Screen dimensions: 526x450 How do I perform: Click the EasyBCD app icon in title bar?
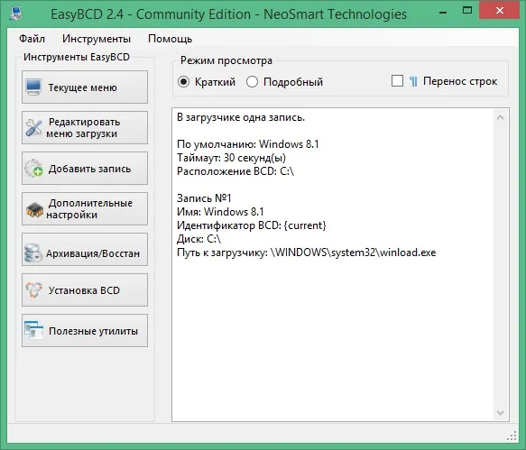pos(15,14)
